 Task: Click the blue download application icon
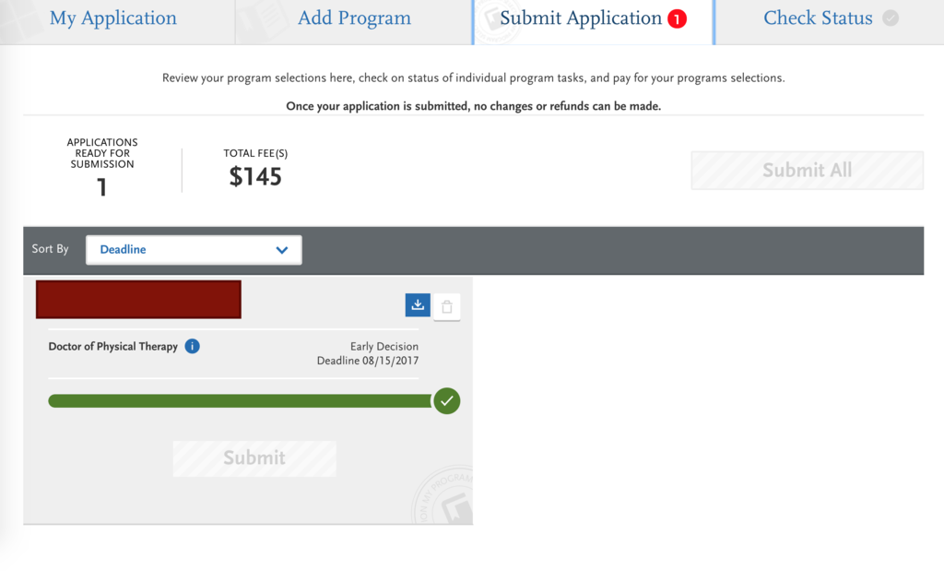418,304
